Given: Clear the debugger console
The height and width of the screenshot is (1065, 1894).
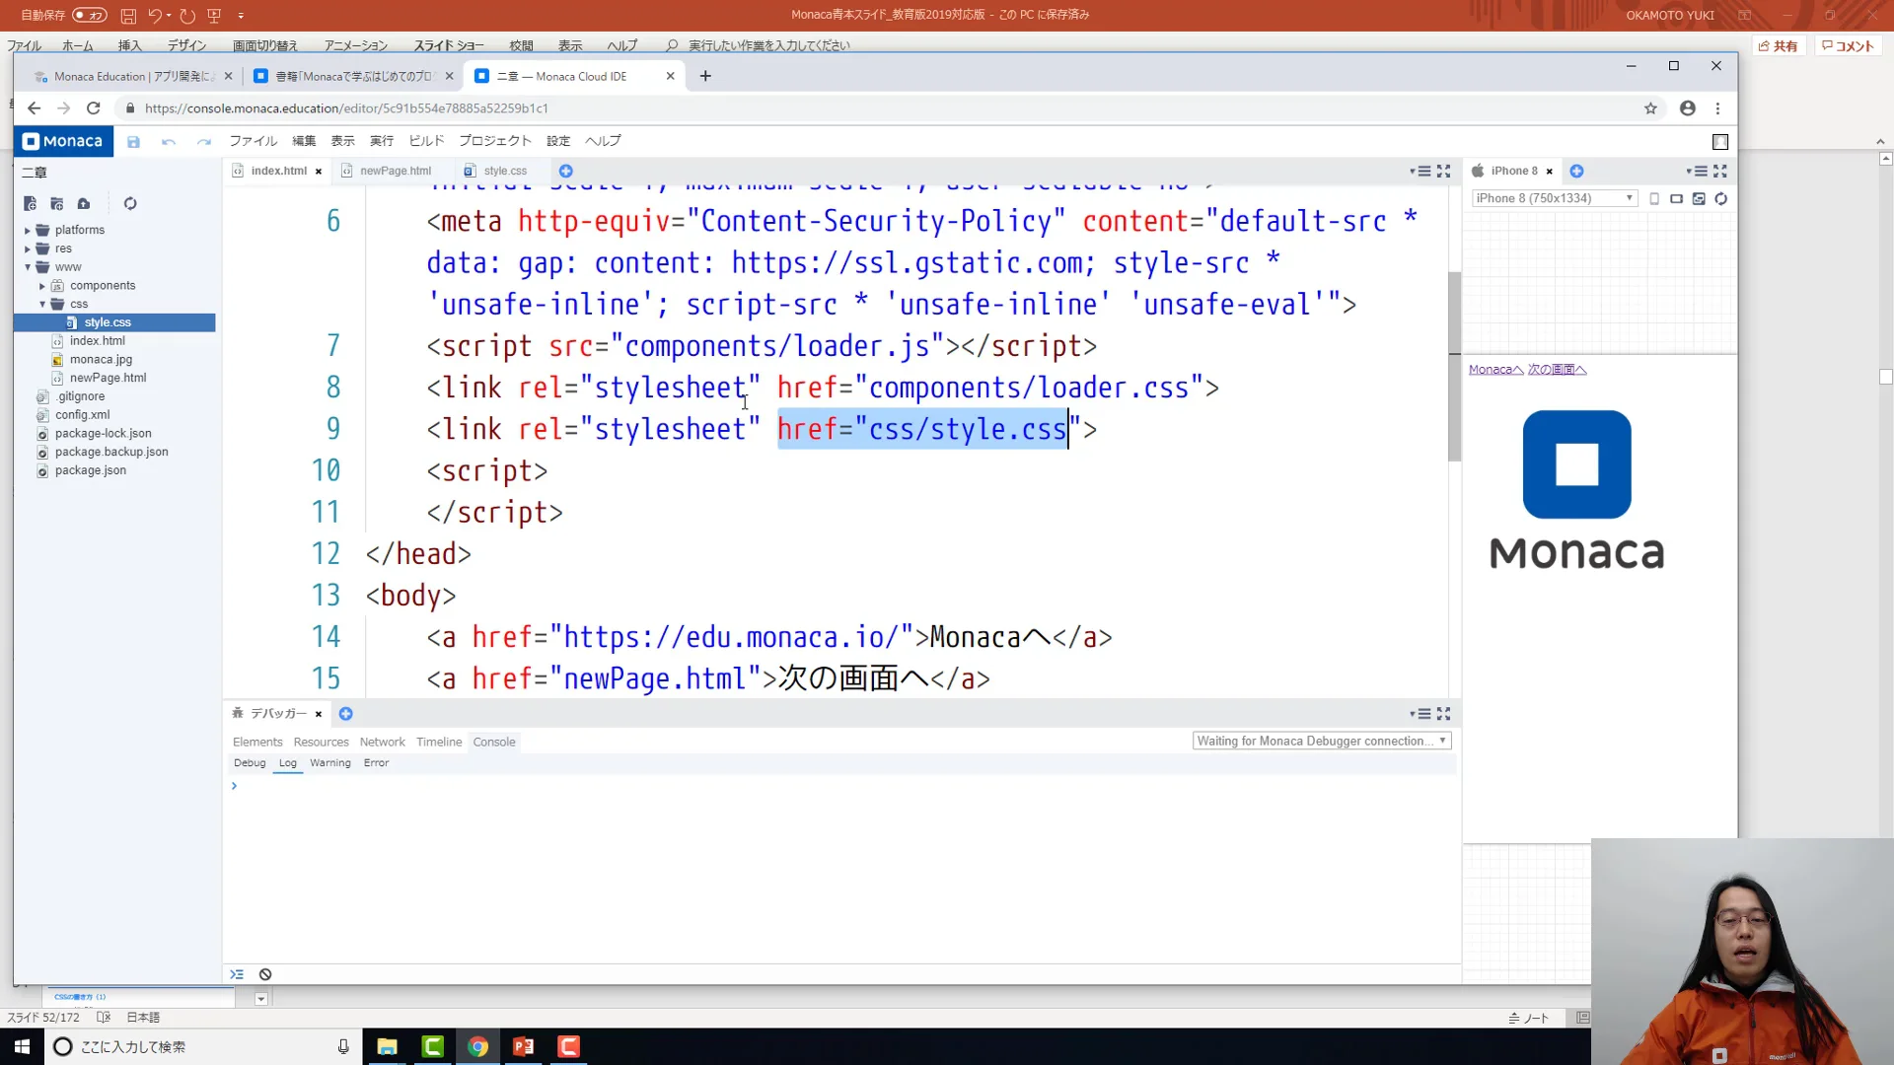Looking at the screenshot, I should click(x=265, y=974).
